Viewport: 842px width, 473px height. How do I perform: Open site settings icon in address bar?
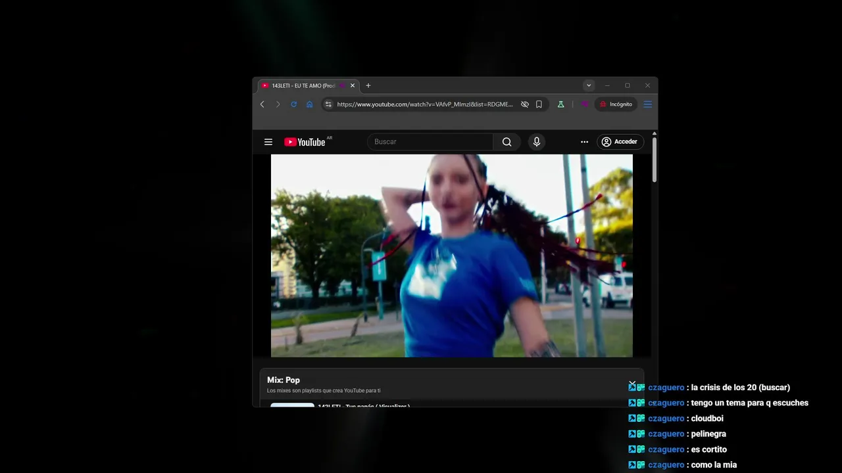pos(328,104)
